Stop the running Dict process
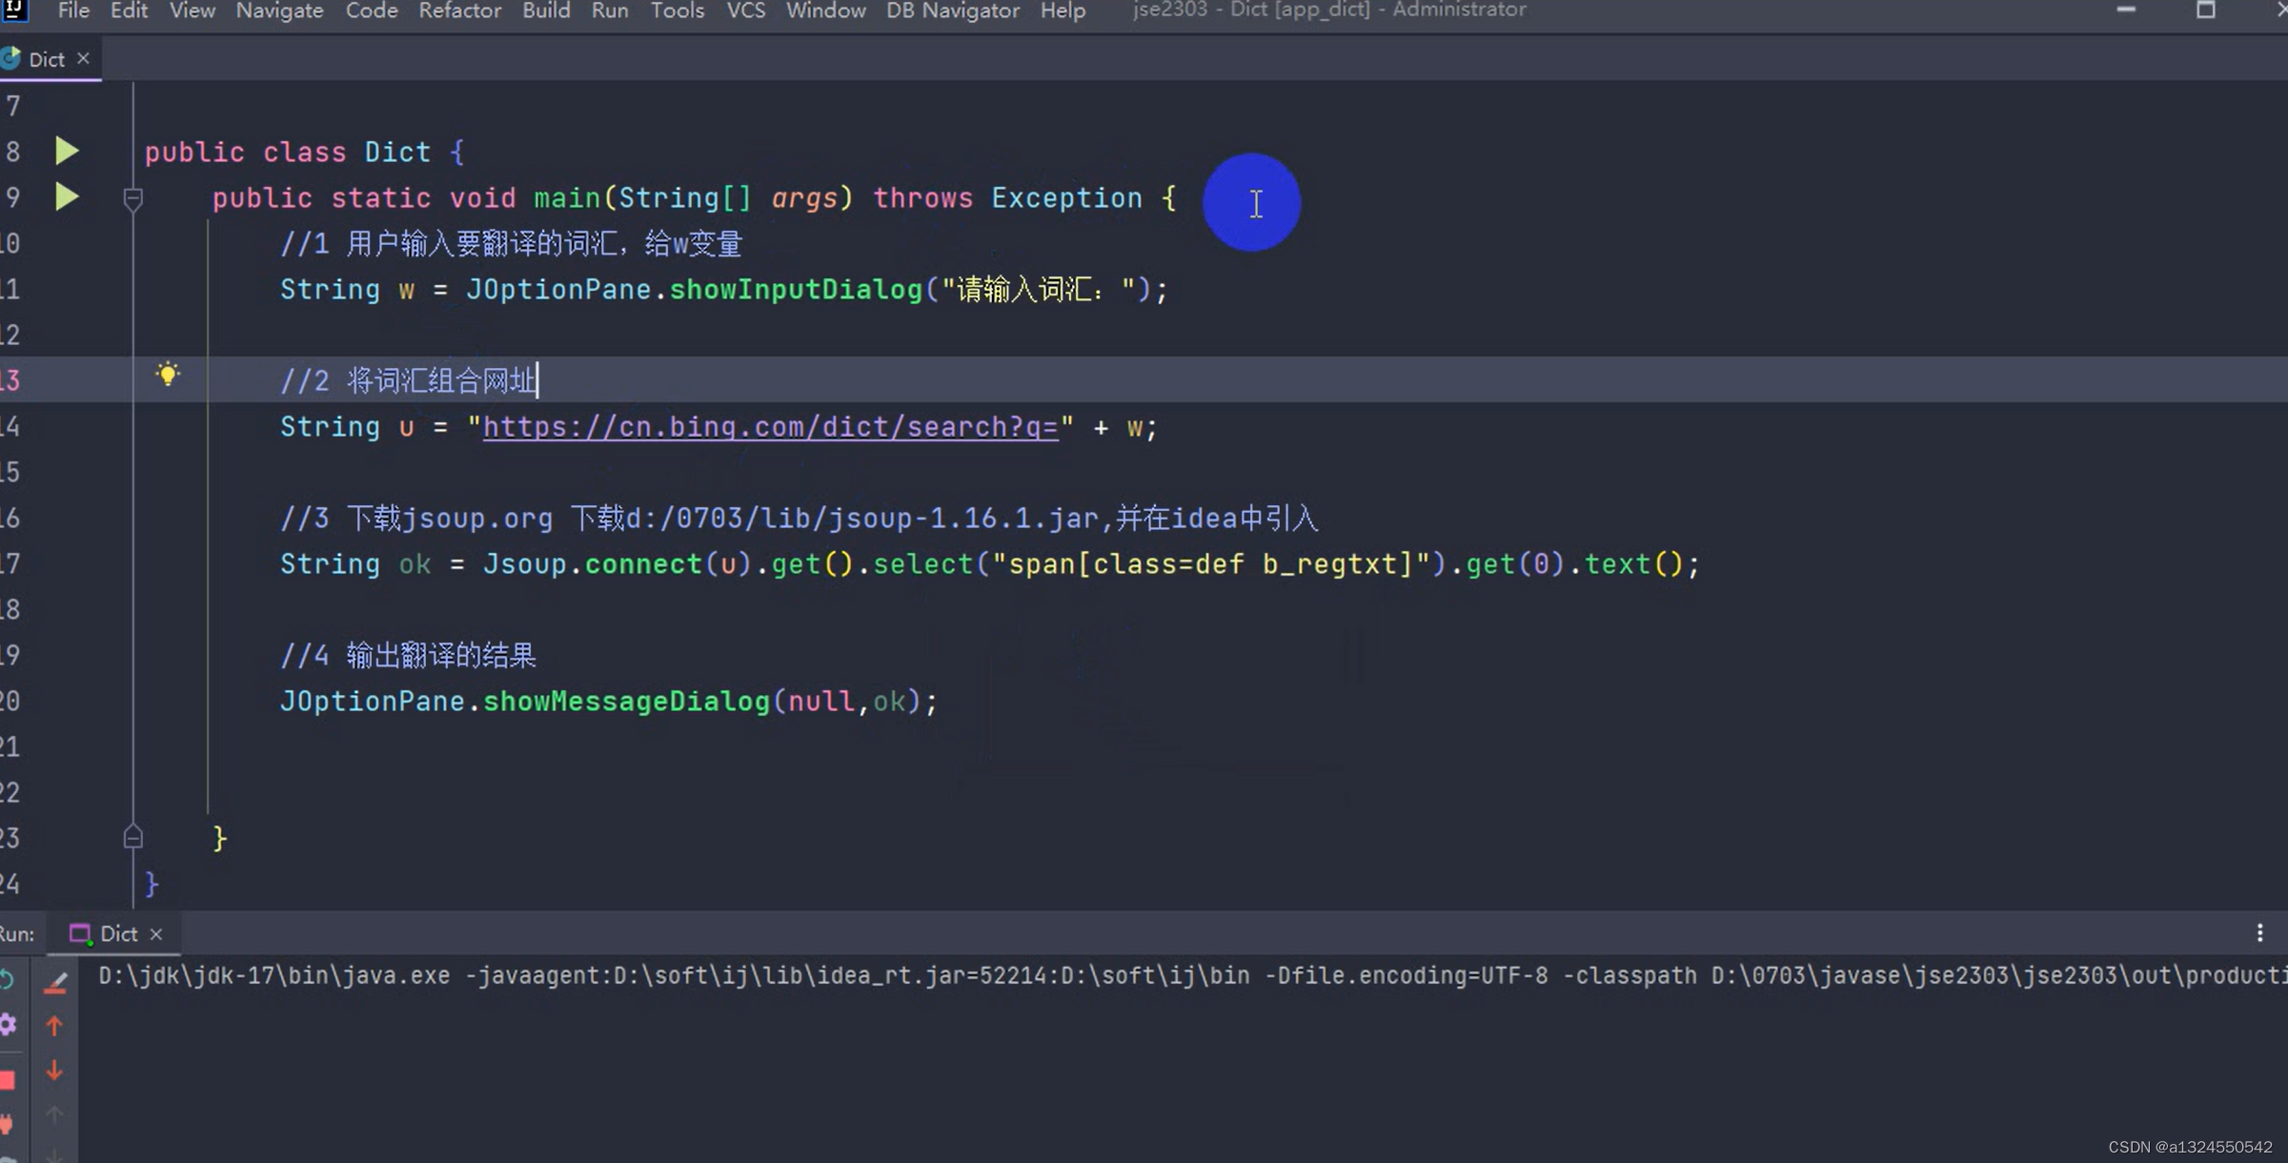The image size is (2288, 1163). point(8,1079)
